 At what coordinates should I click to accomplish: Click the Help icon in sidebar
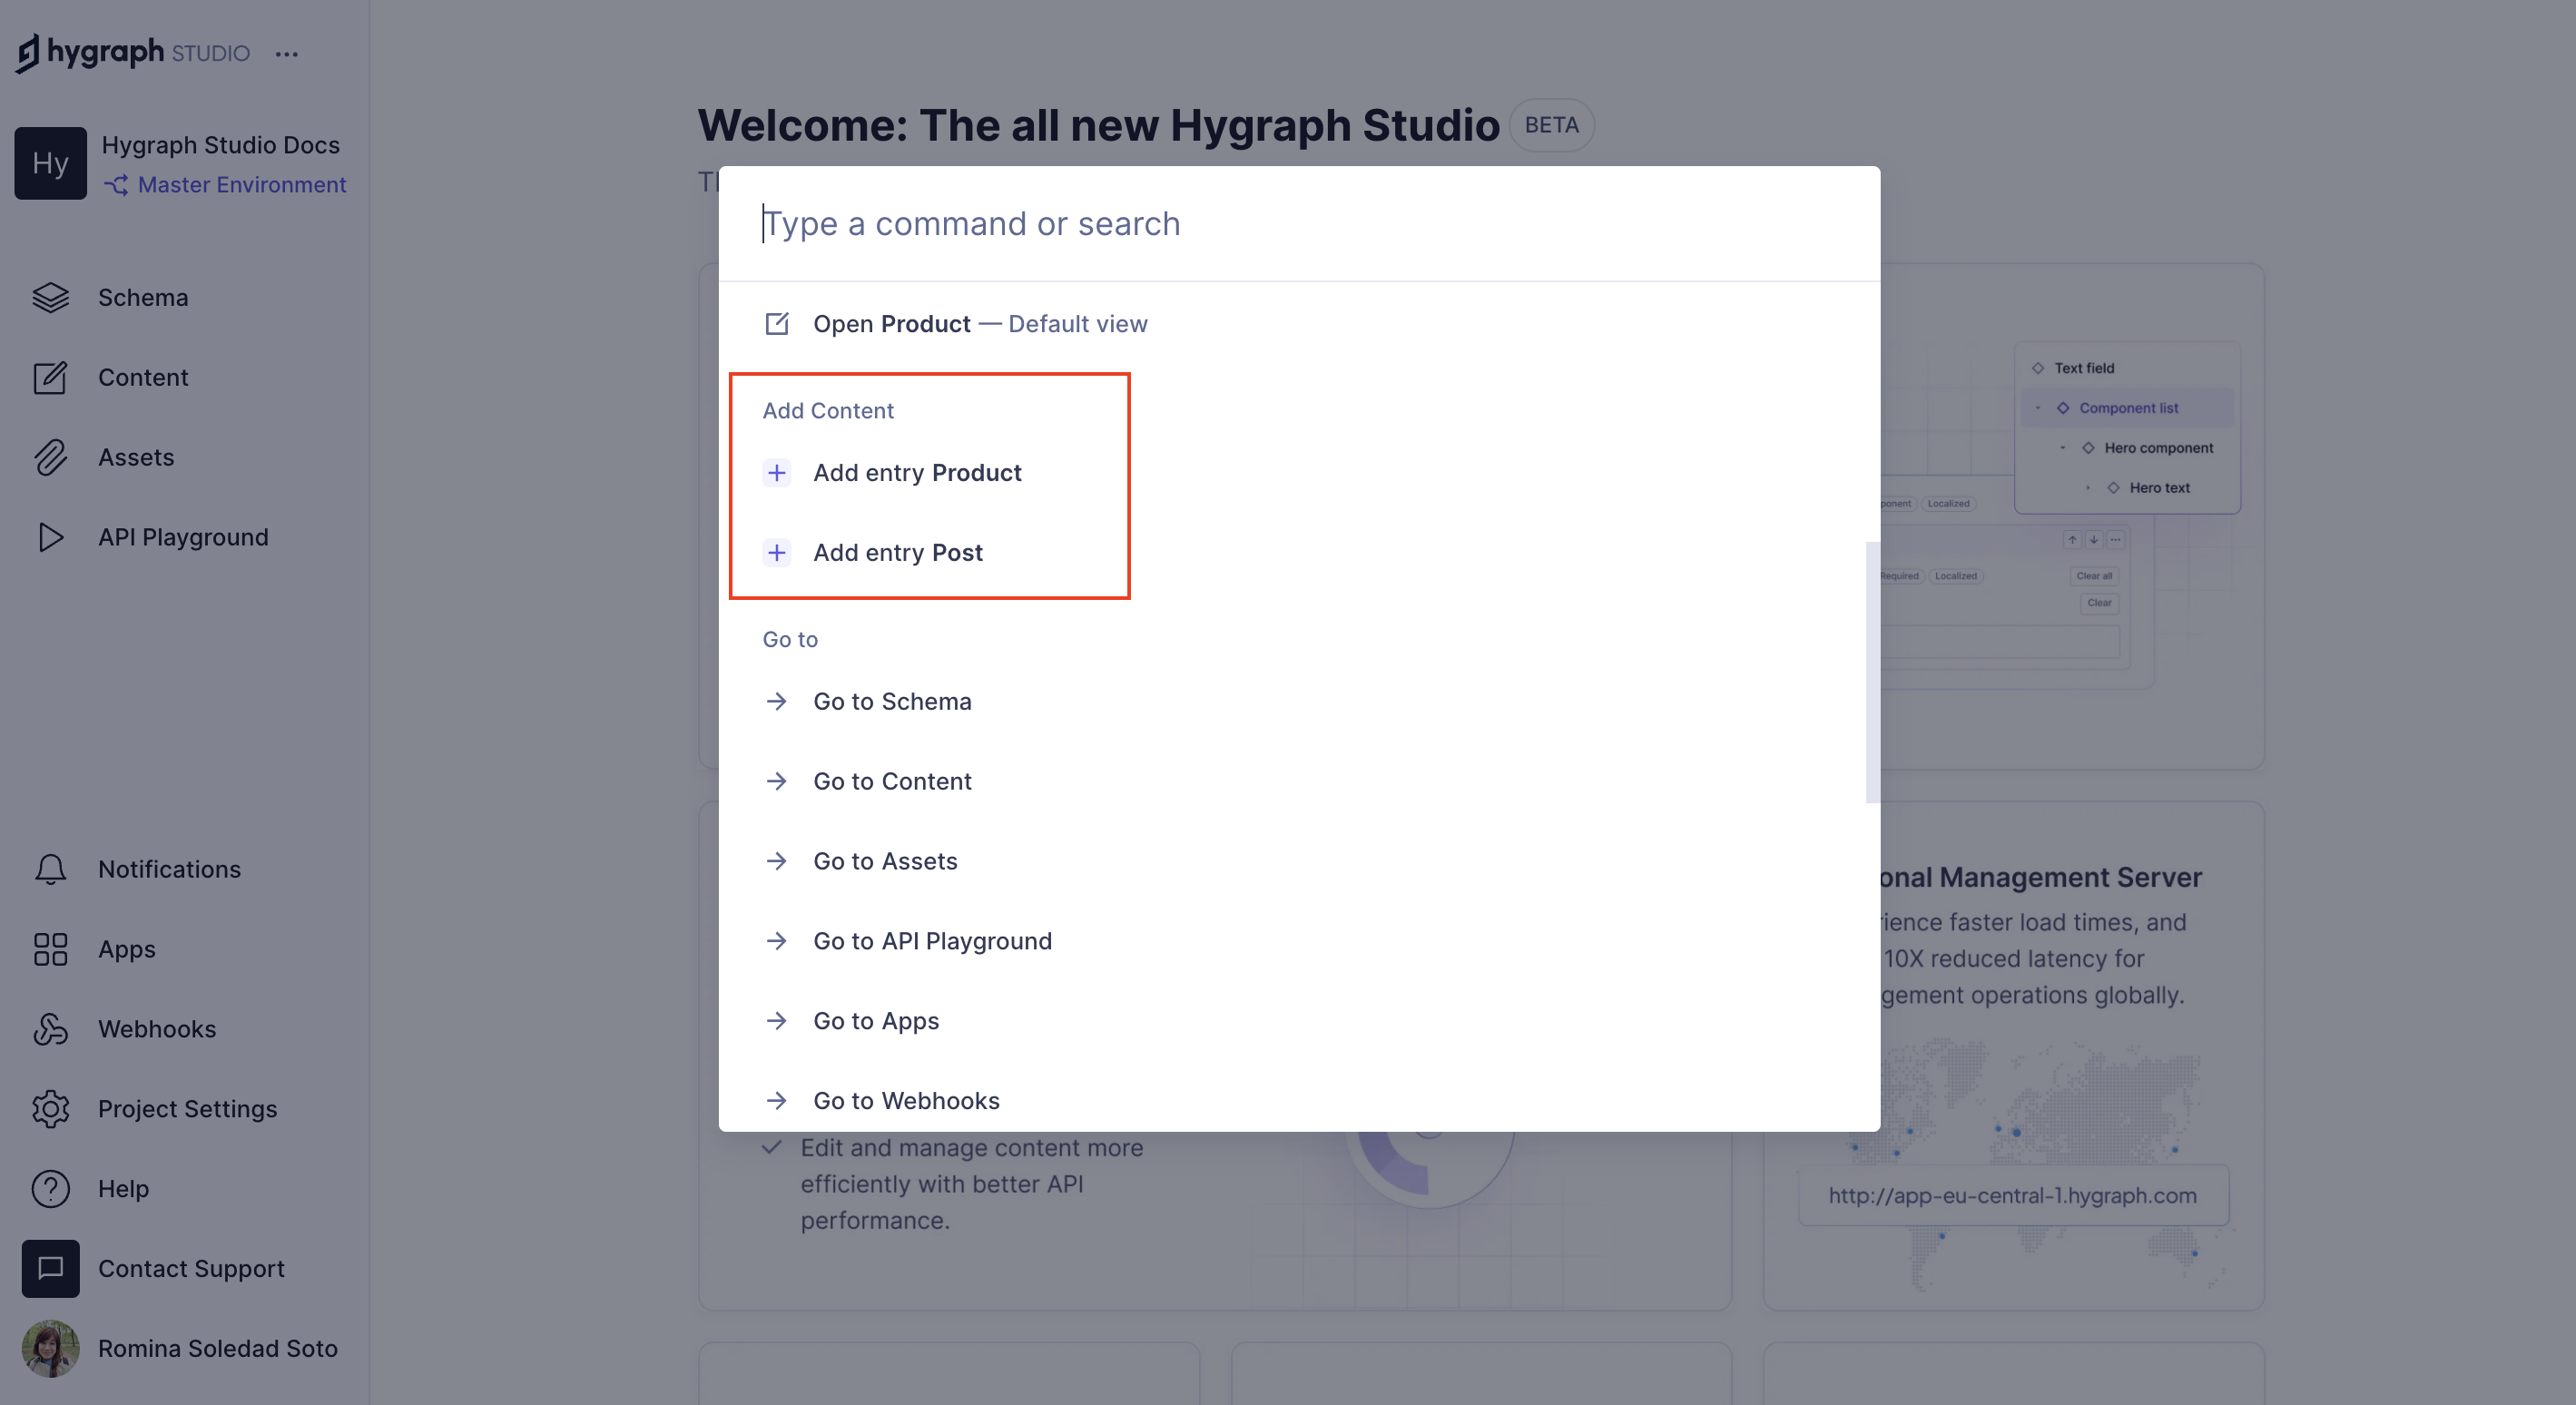(48, 1189)
